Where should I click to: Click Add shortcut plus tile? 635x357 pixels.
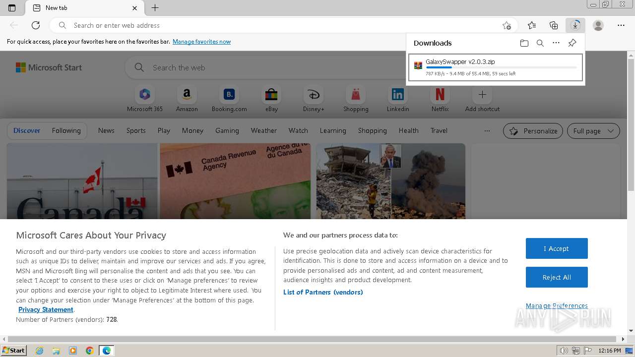click(x=482, y=99)
